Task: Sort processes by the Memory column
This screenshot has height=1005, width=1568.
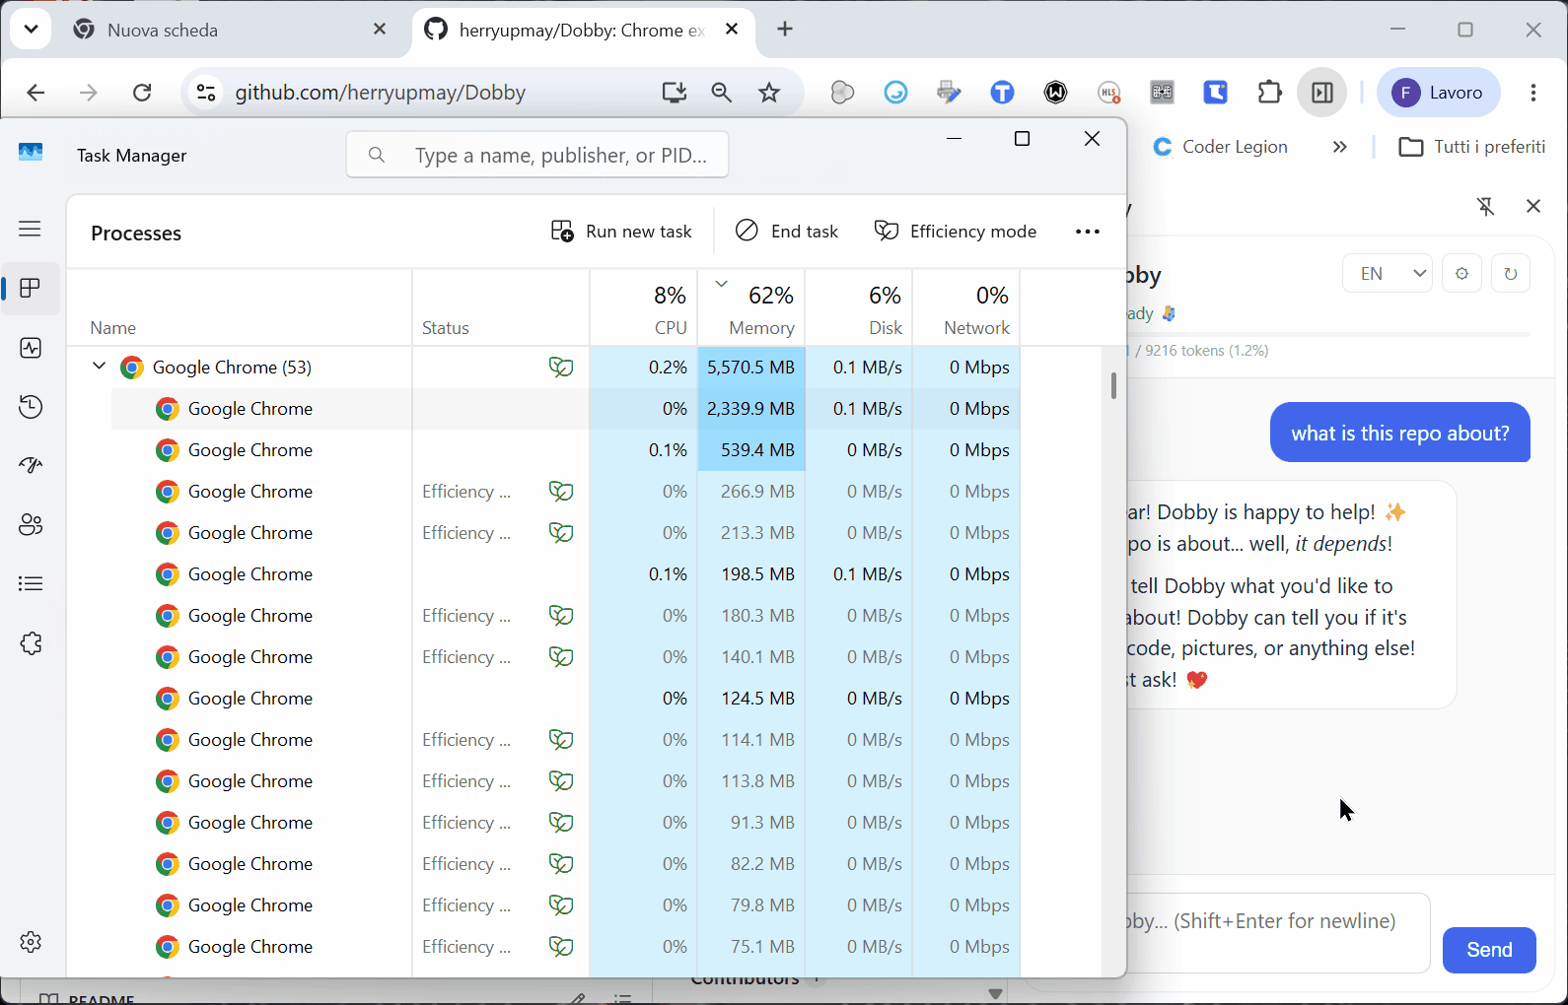Action: [x=751, y=308]
